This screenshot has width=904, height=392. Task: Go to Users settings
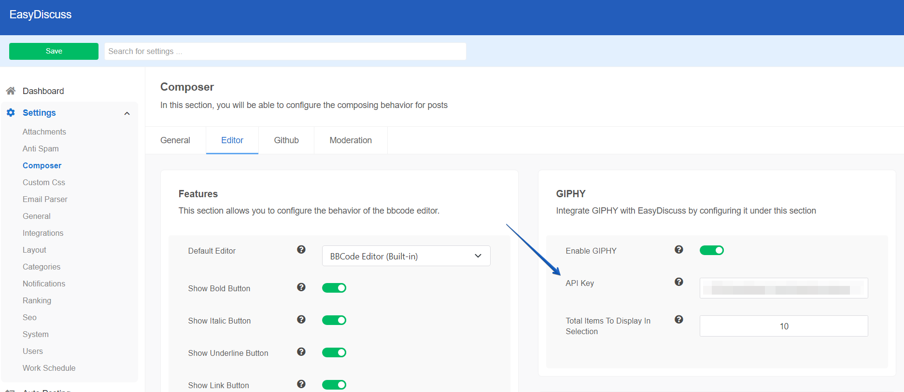coord(33,351)
